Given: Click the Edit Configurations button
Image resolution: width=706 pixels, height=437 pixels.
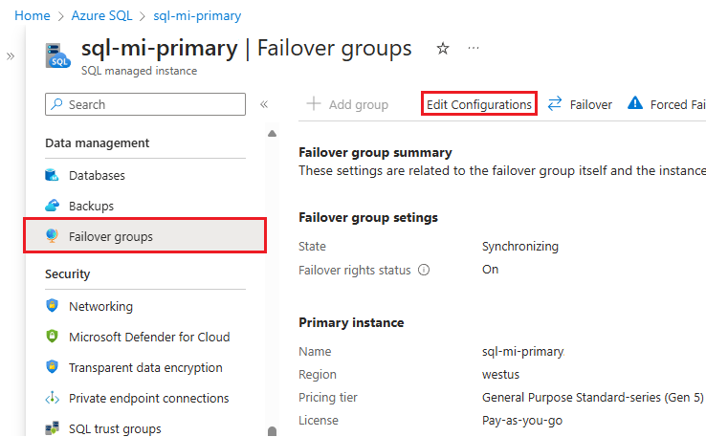Looking at the screenshot, I should coord(479,104).
